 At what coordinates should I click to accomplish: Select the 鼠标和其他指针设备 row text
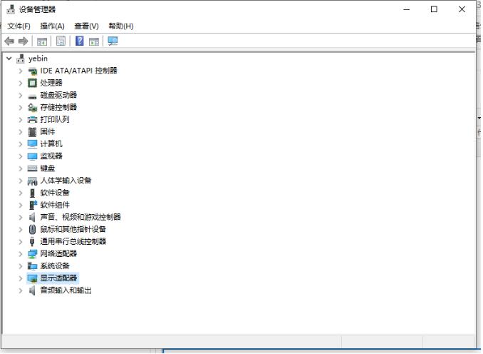pos(73,229)
